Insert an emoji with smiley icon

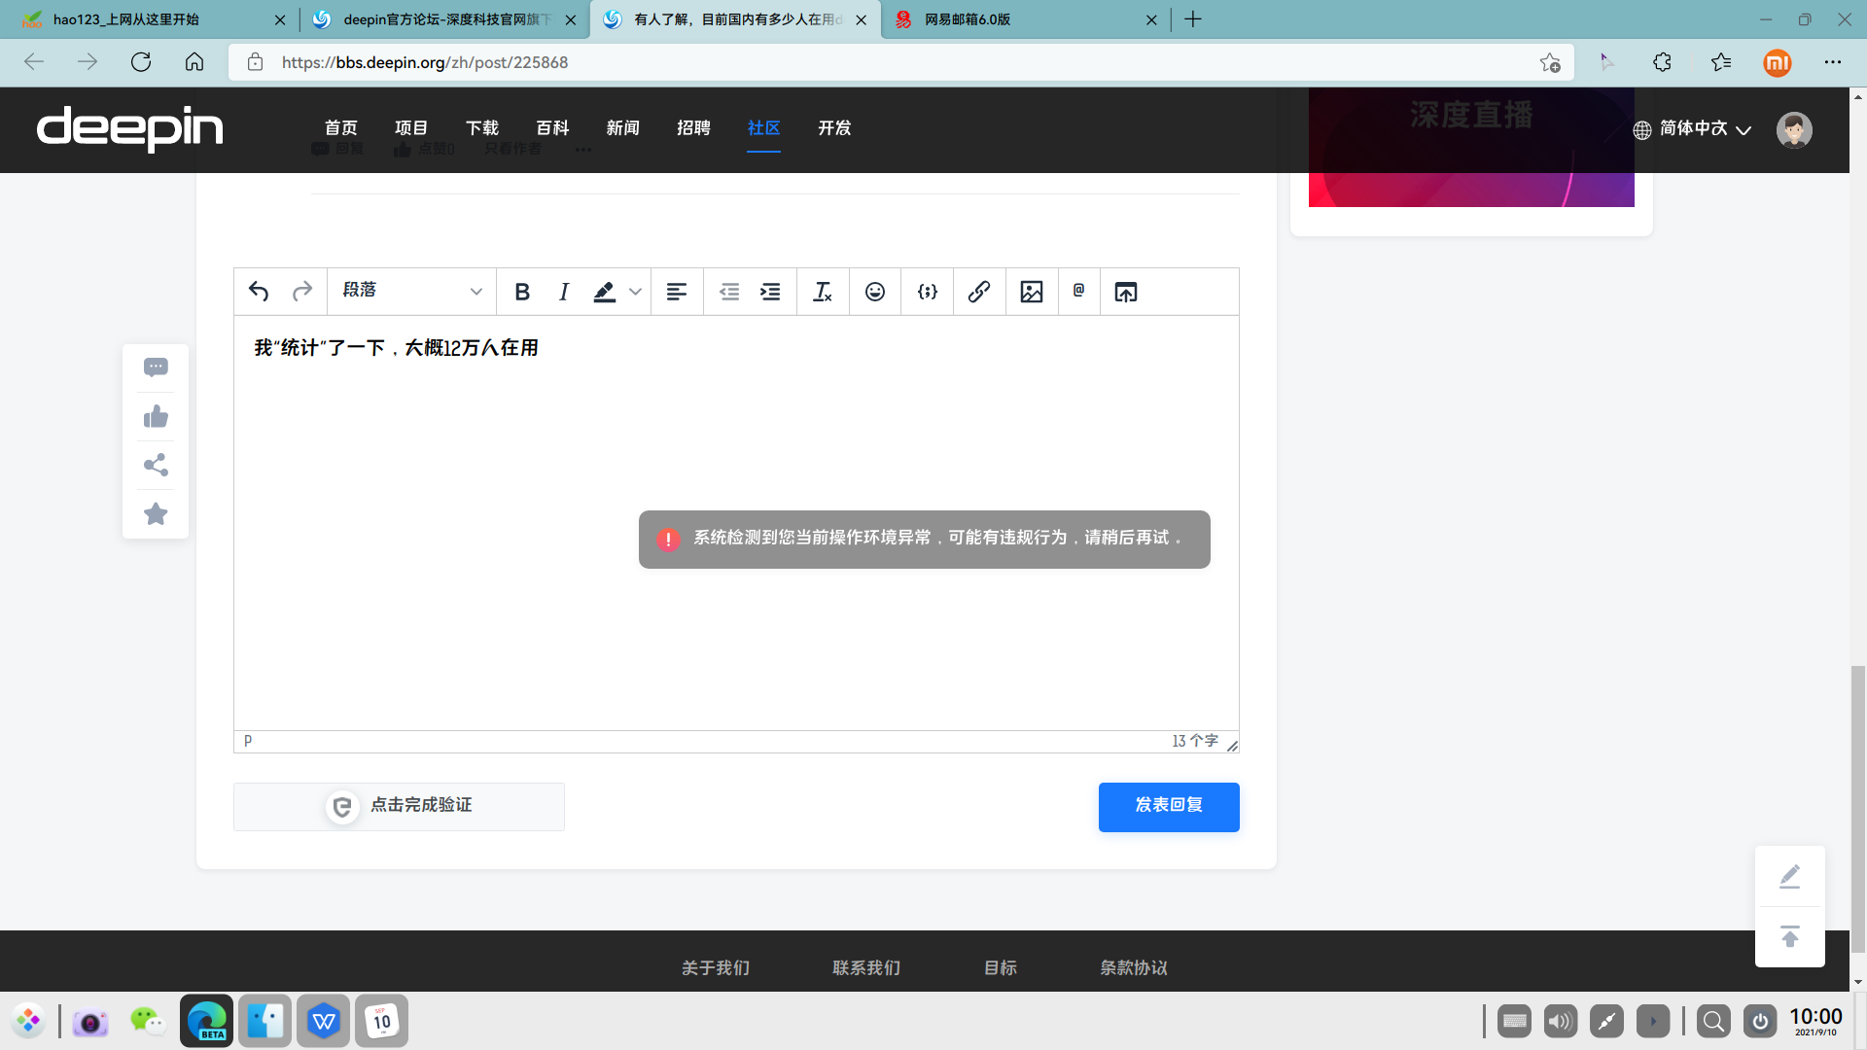point(875,292)
